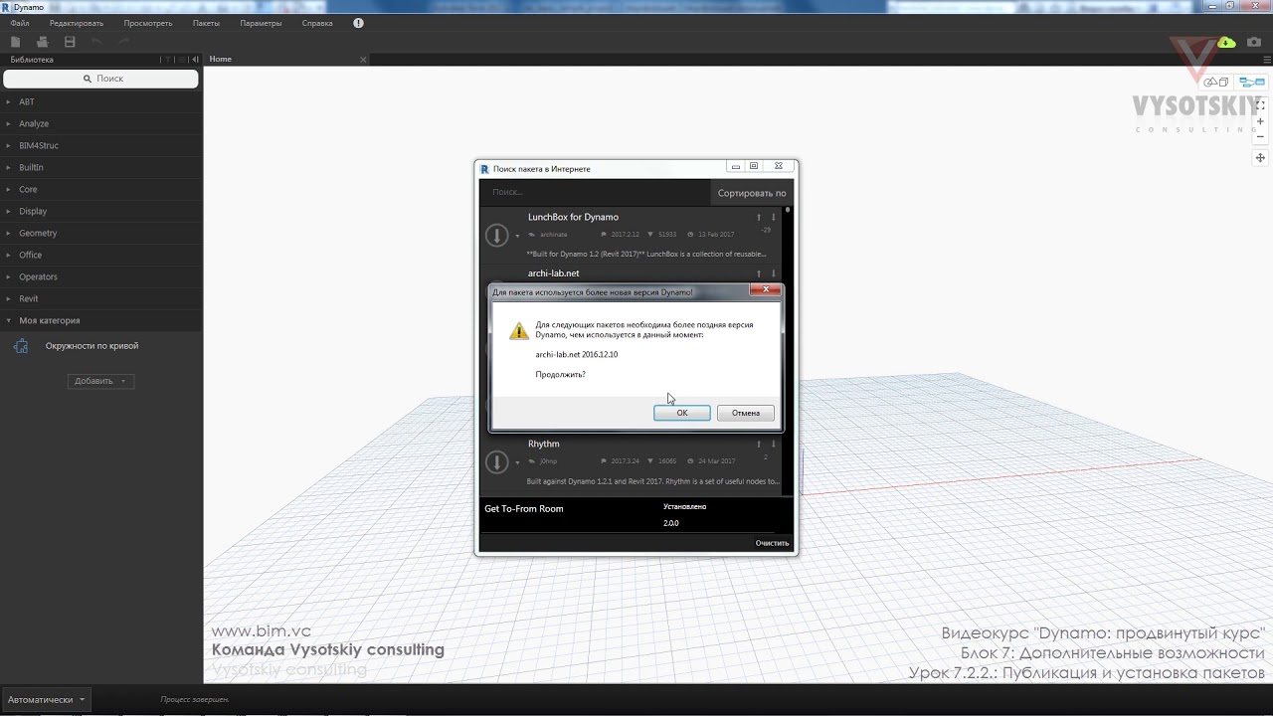The height and width of the screenshot is (716, 1273).
Task: Open version dropdown arrow for Rhythm package
Action: (517, 463)
